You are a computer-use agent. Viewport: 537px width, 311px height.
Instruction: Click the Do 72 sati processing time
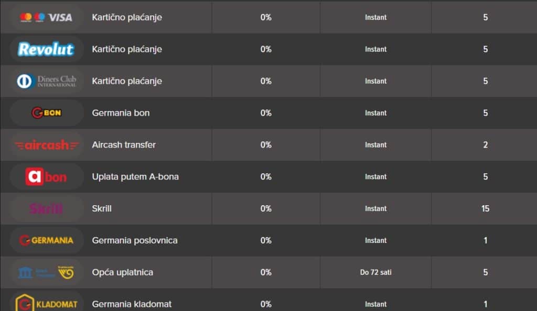[375, 272]
